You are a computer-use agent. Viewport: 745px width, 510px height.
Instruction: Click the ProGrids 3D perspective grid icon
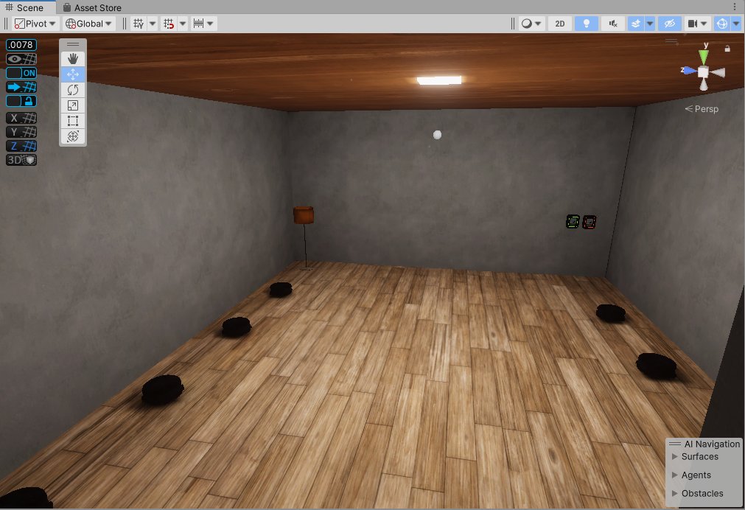(21, 160)
